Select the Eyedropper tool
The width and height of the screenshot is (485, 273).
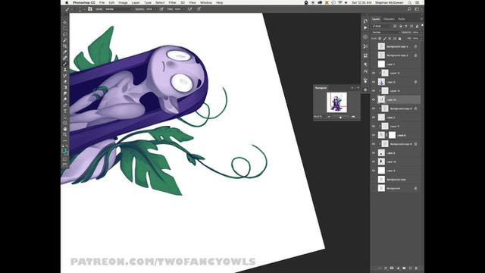point(64,52)
